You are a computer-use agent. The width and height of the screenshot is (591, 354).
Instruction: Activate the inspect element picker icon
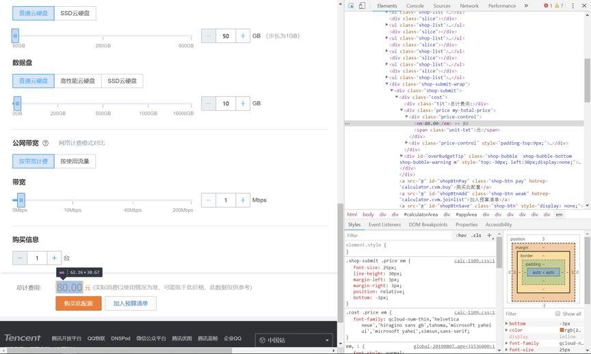click(x=351, y=5)
